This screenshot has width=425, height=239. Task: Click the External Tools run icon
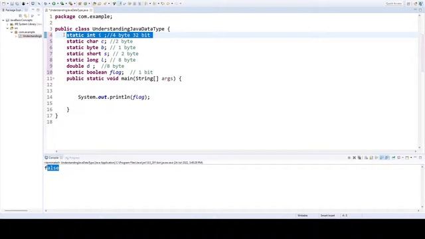point(70,3)
